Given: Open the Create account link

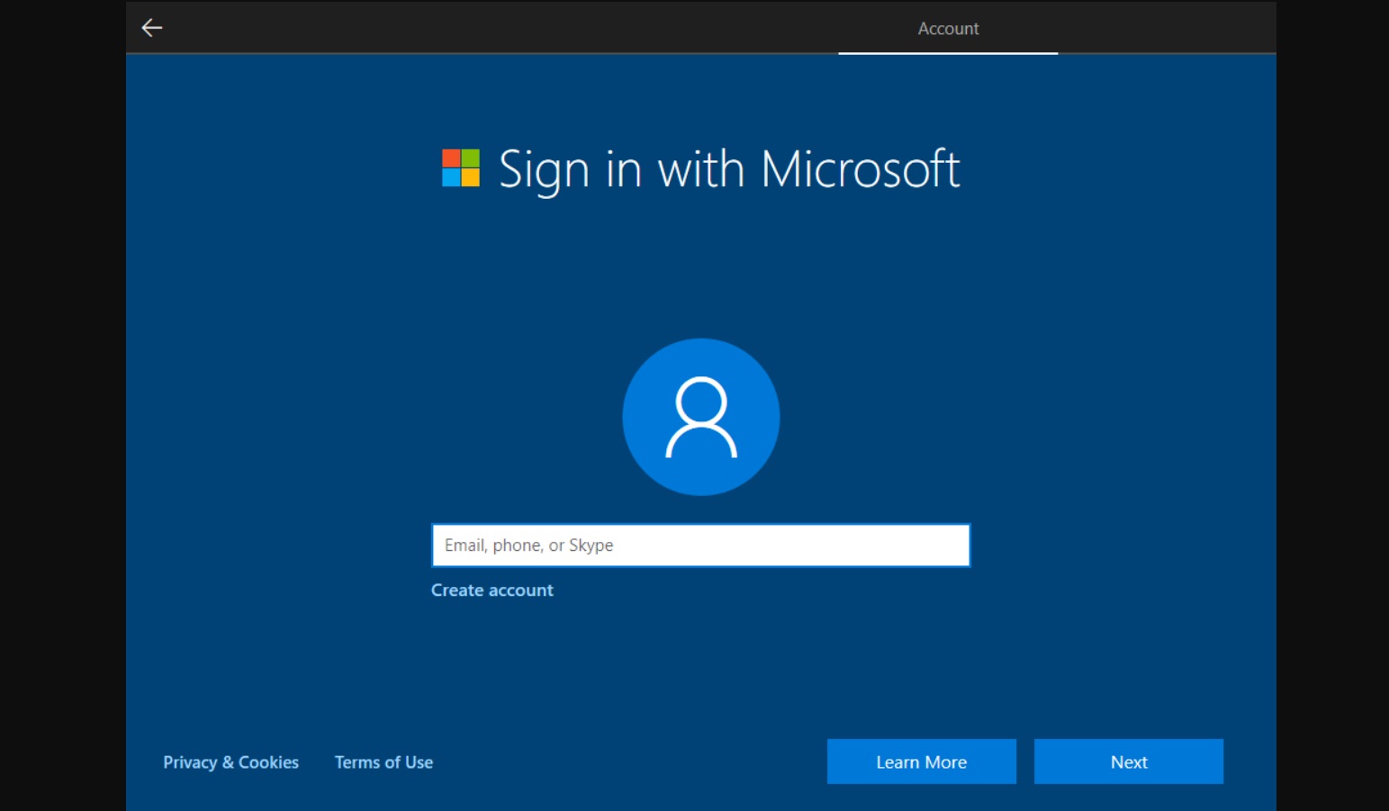Looking at the screenshot, I should coord(492,590).
